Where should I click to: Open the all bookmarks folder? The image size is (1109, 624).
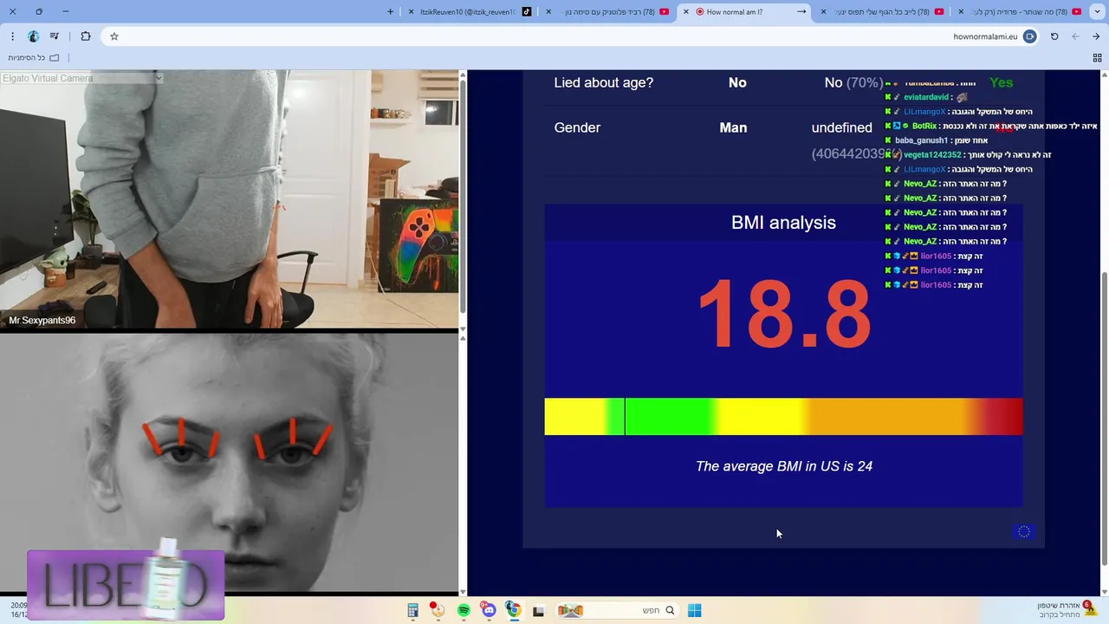[34, 58]
